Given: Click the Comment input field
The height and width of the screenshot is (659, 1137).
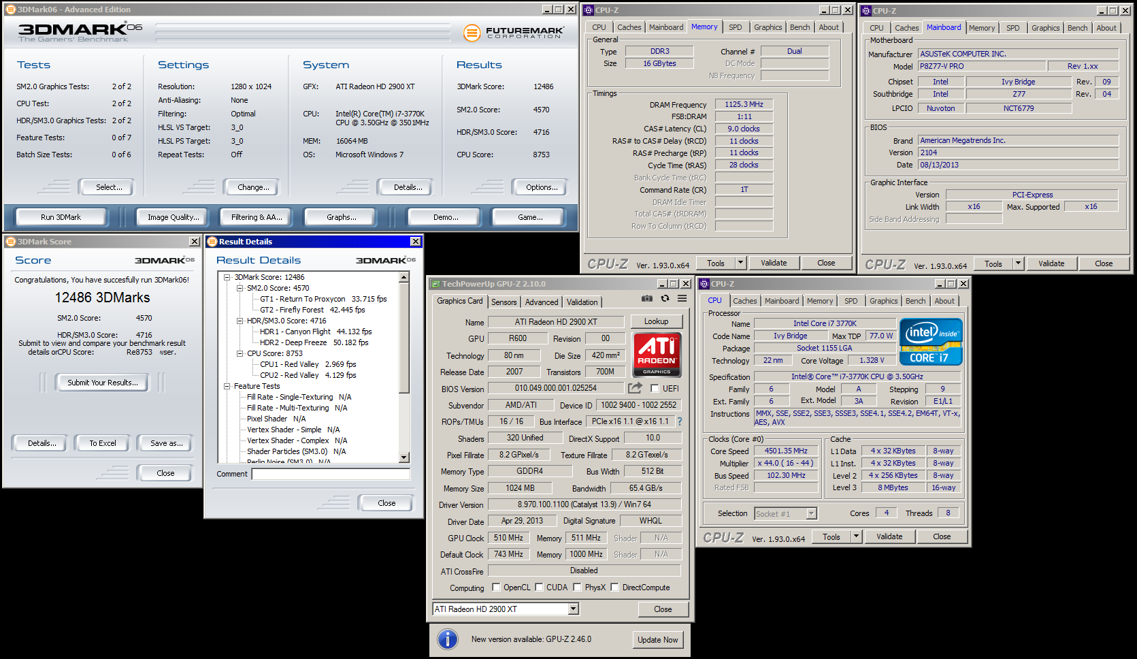Looking at the screenshot, I should (x=331, y=474).
